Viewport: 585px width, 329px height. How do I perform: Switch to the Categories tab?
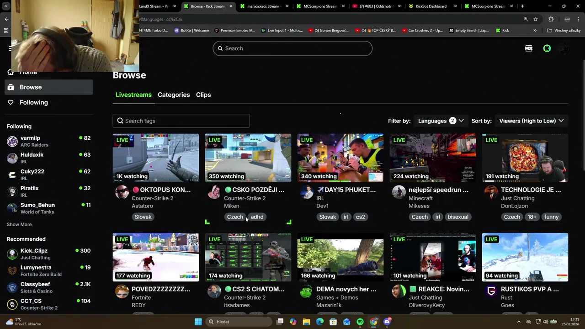(174, 95)
